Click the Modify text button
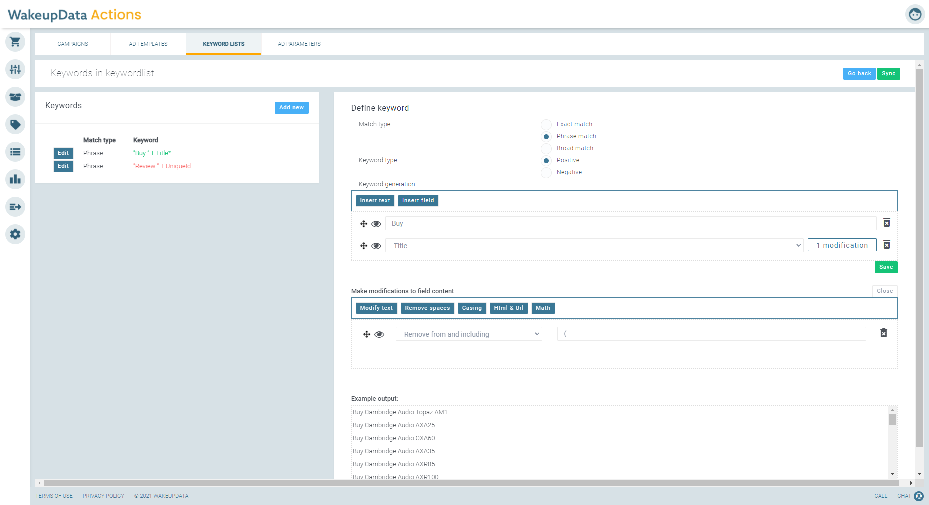The width and height of the screenshot is (929, 505). [x=376, y=308]
